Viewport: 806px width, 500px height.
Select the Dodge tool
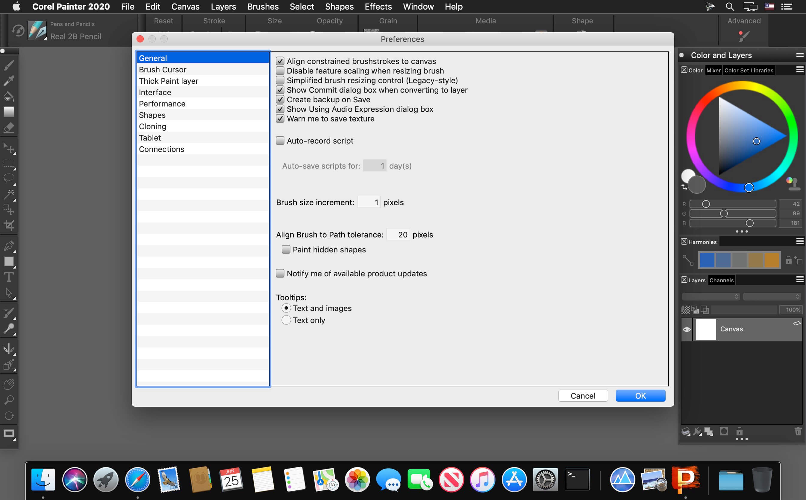pyautogui.click(x=9, y=329)
